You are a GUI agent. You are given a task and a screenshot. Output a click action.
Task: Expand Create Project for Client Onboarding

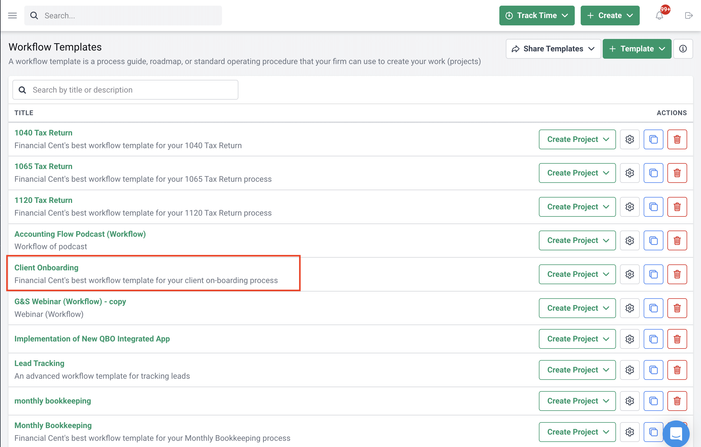[577, 274]
